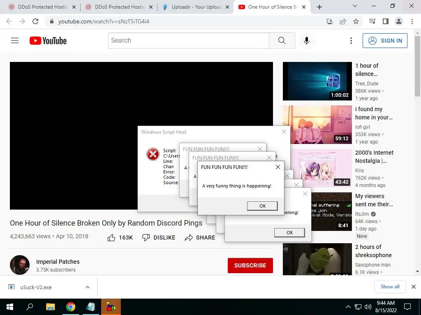Viewport: 421px width, 315px height.
Task: Open Imperial Patches channel name
Action: pos(58,262)
